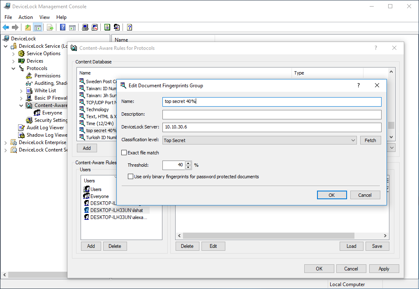Select Time (12/24h) in Content Database
This screenshot has height=289, width=419.
click(x=100, y=124)
